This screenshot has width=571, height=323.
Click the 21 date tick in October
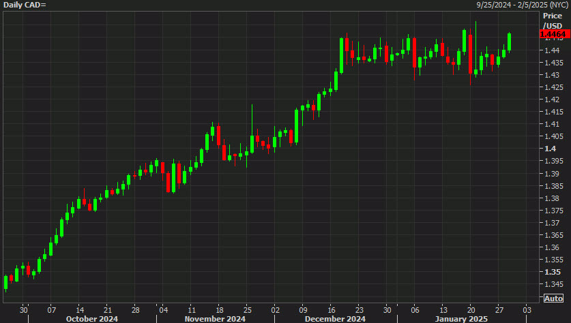pyautogui.click(x=107, y=310)
